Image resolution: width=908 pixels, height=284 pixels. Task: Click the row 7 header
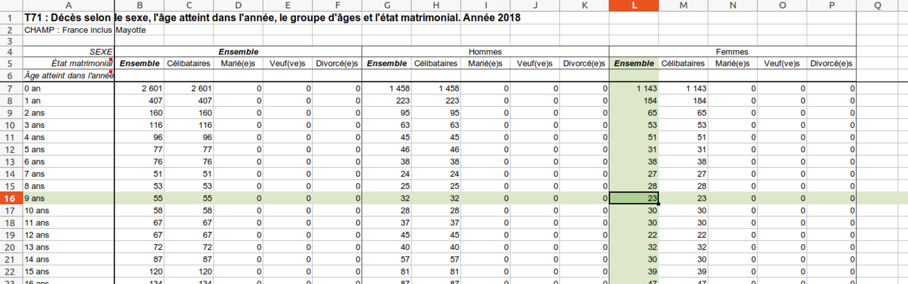[x=10, y=89]
